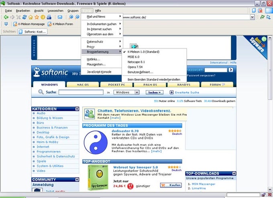The image size is (273, 198).
Task: Click the blue arrow search icon at toolbar end
Action: point(269,17)
